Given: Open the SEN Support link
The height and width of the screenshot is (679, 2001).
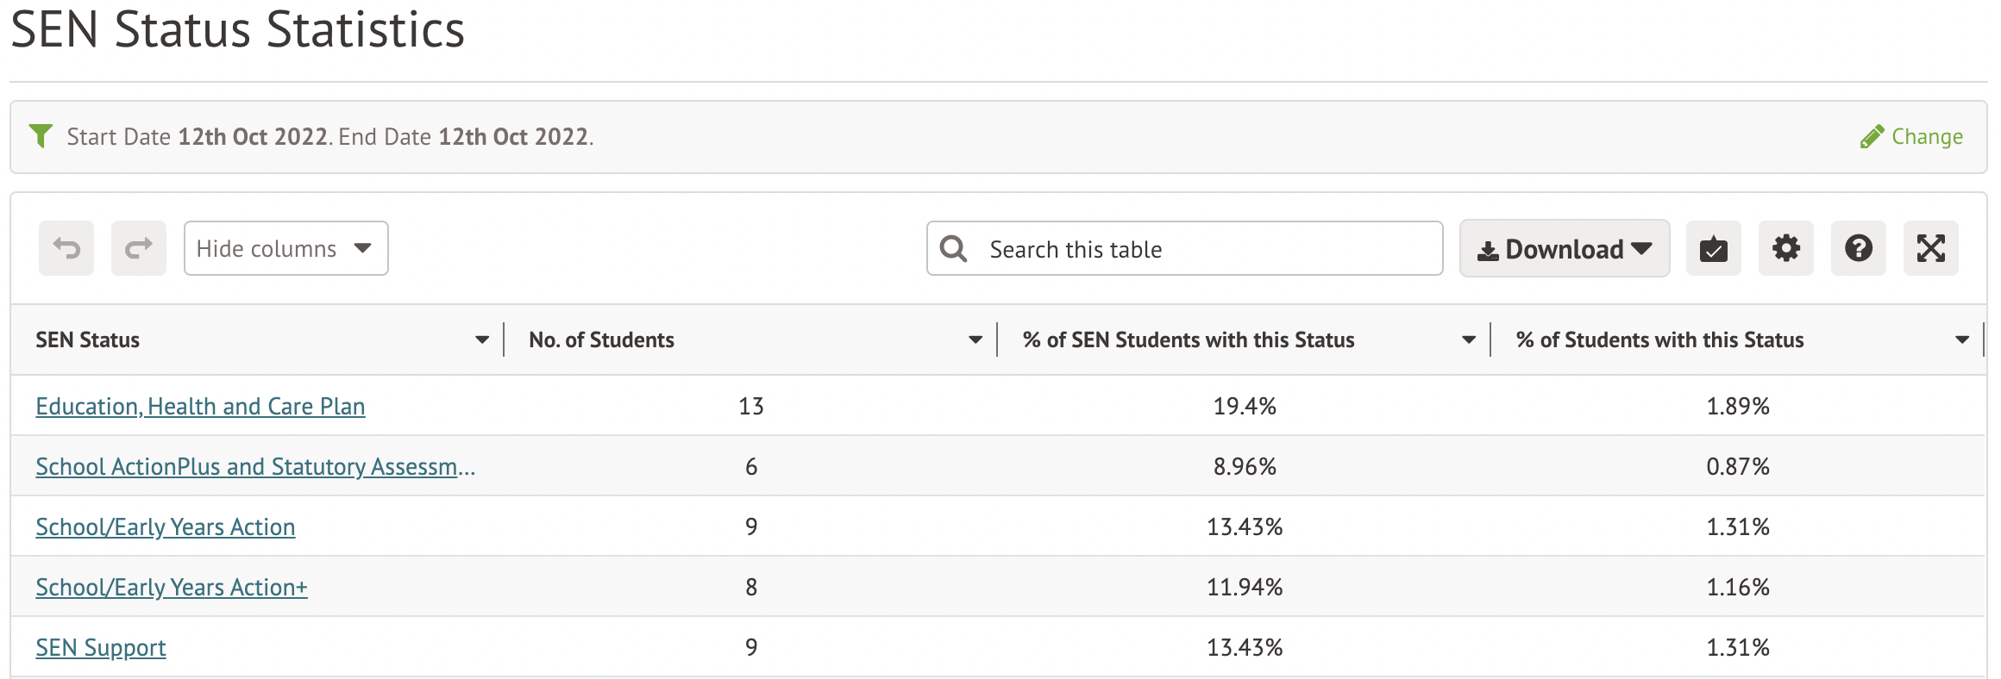Looking at the screenshot, I should (101, 648).
